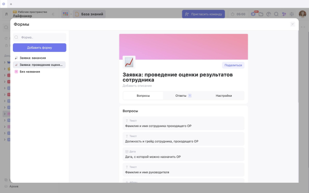The width and height of the screenshot is (309, 193).
Task: Click three dots menu behind dialog at right
Action: tap(303, 27)
